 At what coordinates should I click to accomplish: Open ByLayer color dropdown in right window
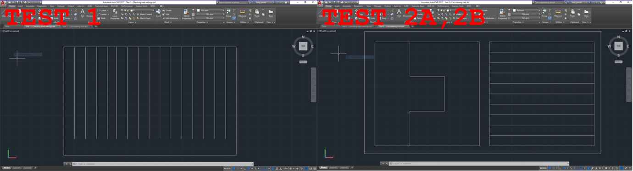click(x=526, y=10)
